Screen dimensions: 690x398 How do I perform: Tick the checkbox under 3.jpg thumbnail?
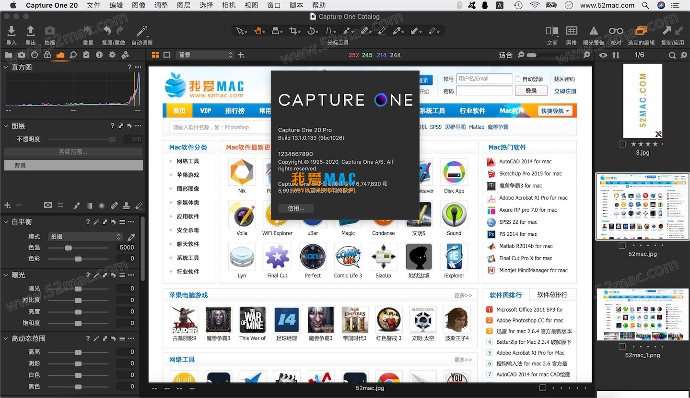622,144
